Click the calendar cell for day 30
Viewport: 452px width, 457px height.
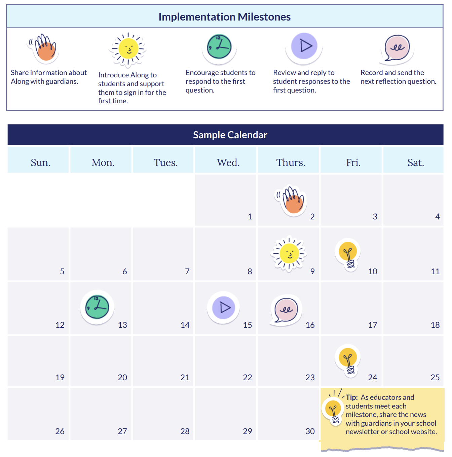pyautogui.click(x=288, y=414)
